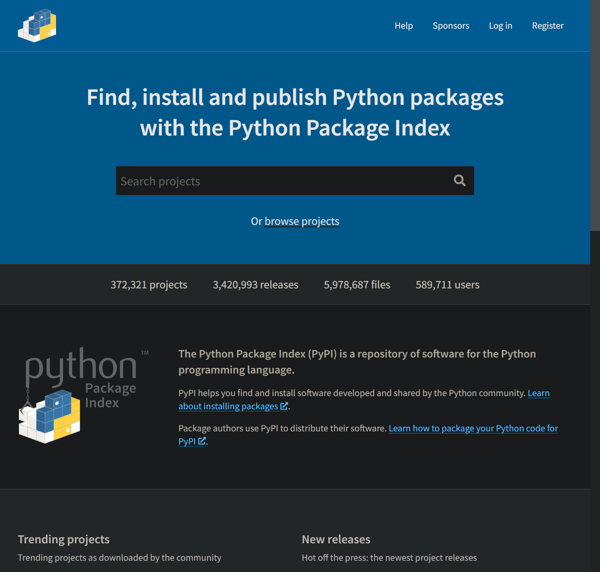Open the Sponsors page

coord(451,25)
